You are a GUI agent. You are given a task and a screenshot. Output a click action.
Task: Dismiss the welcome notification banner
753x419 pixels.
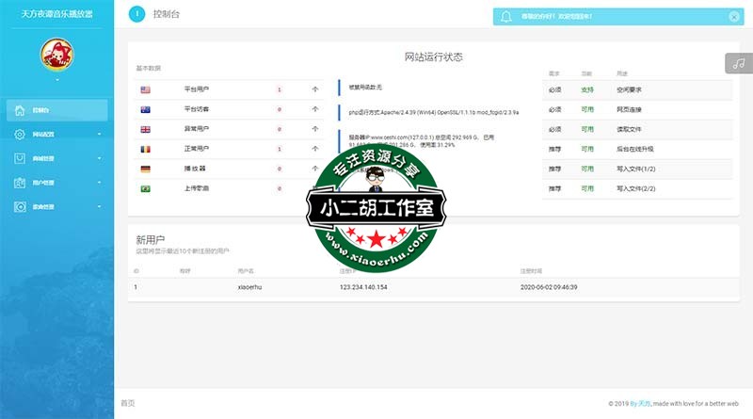point(733,16)
